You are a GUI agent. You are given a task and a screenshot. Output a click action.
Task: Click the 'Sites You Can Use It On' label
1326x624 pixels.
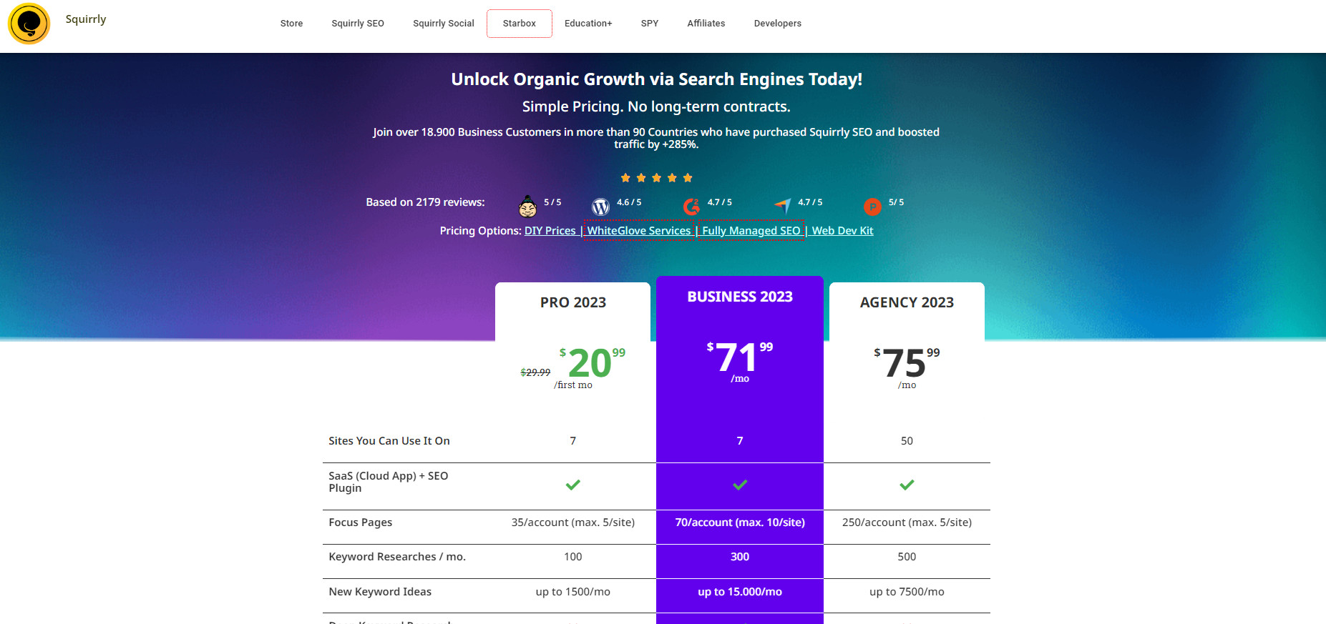point(389,441)
